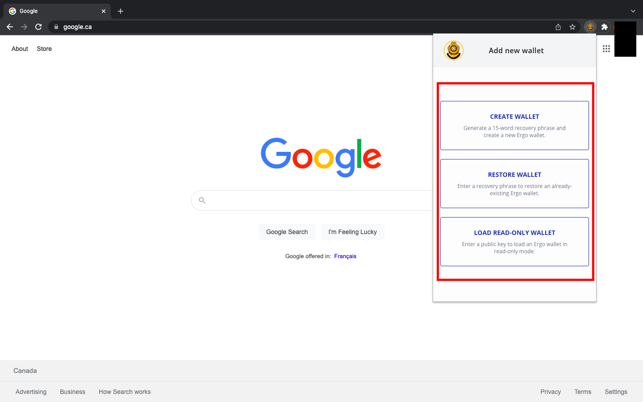Screen dimensions: 643x402
Task: Open a new browser tab
Action: (121, 11)
